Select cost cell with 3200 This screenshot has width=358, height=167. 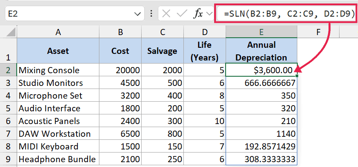click(x=121, y=95)
